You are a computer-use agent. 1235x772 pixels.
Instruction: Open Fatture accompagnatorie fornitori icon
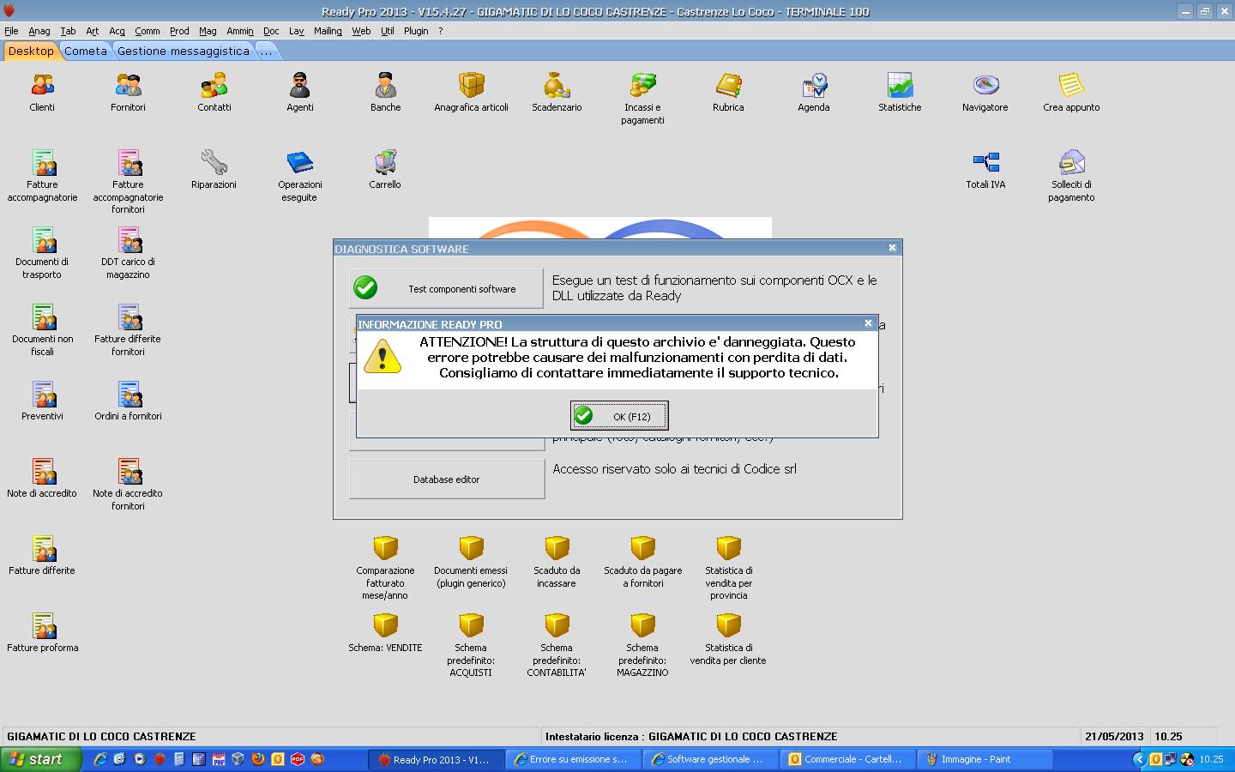128,163
